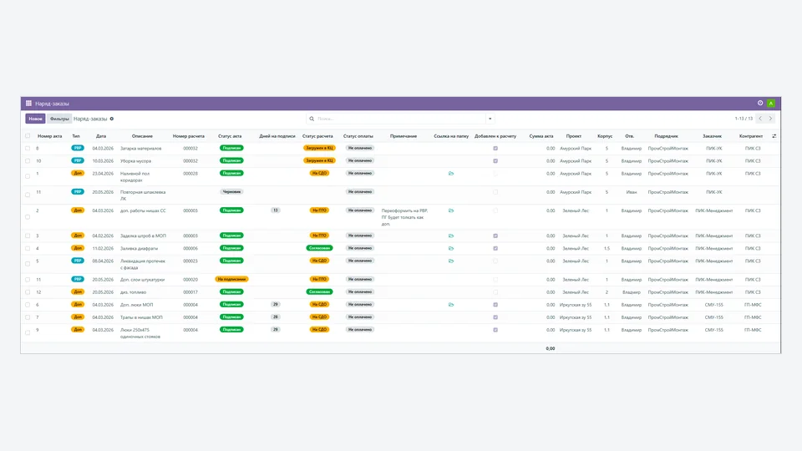Click Согласован badge in Заливка диафрагм row

click(319, 248)
